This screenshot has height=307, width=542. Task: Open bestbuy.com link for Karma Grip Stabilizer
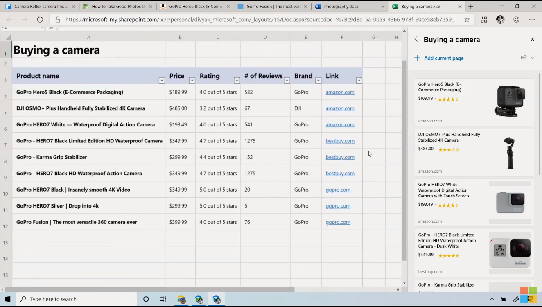pos(340,157)
